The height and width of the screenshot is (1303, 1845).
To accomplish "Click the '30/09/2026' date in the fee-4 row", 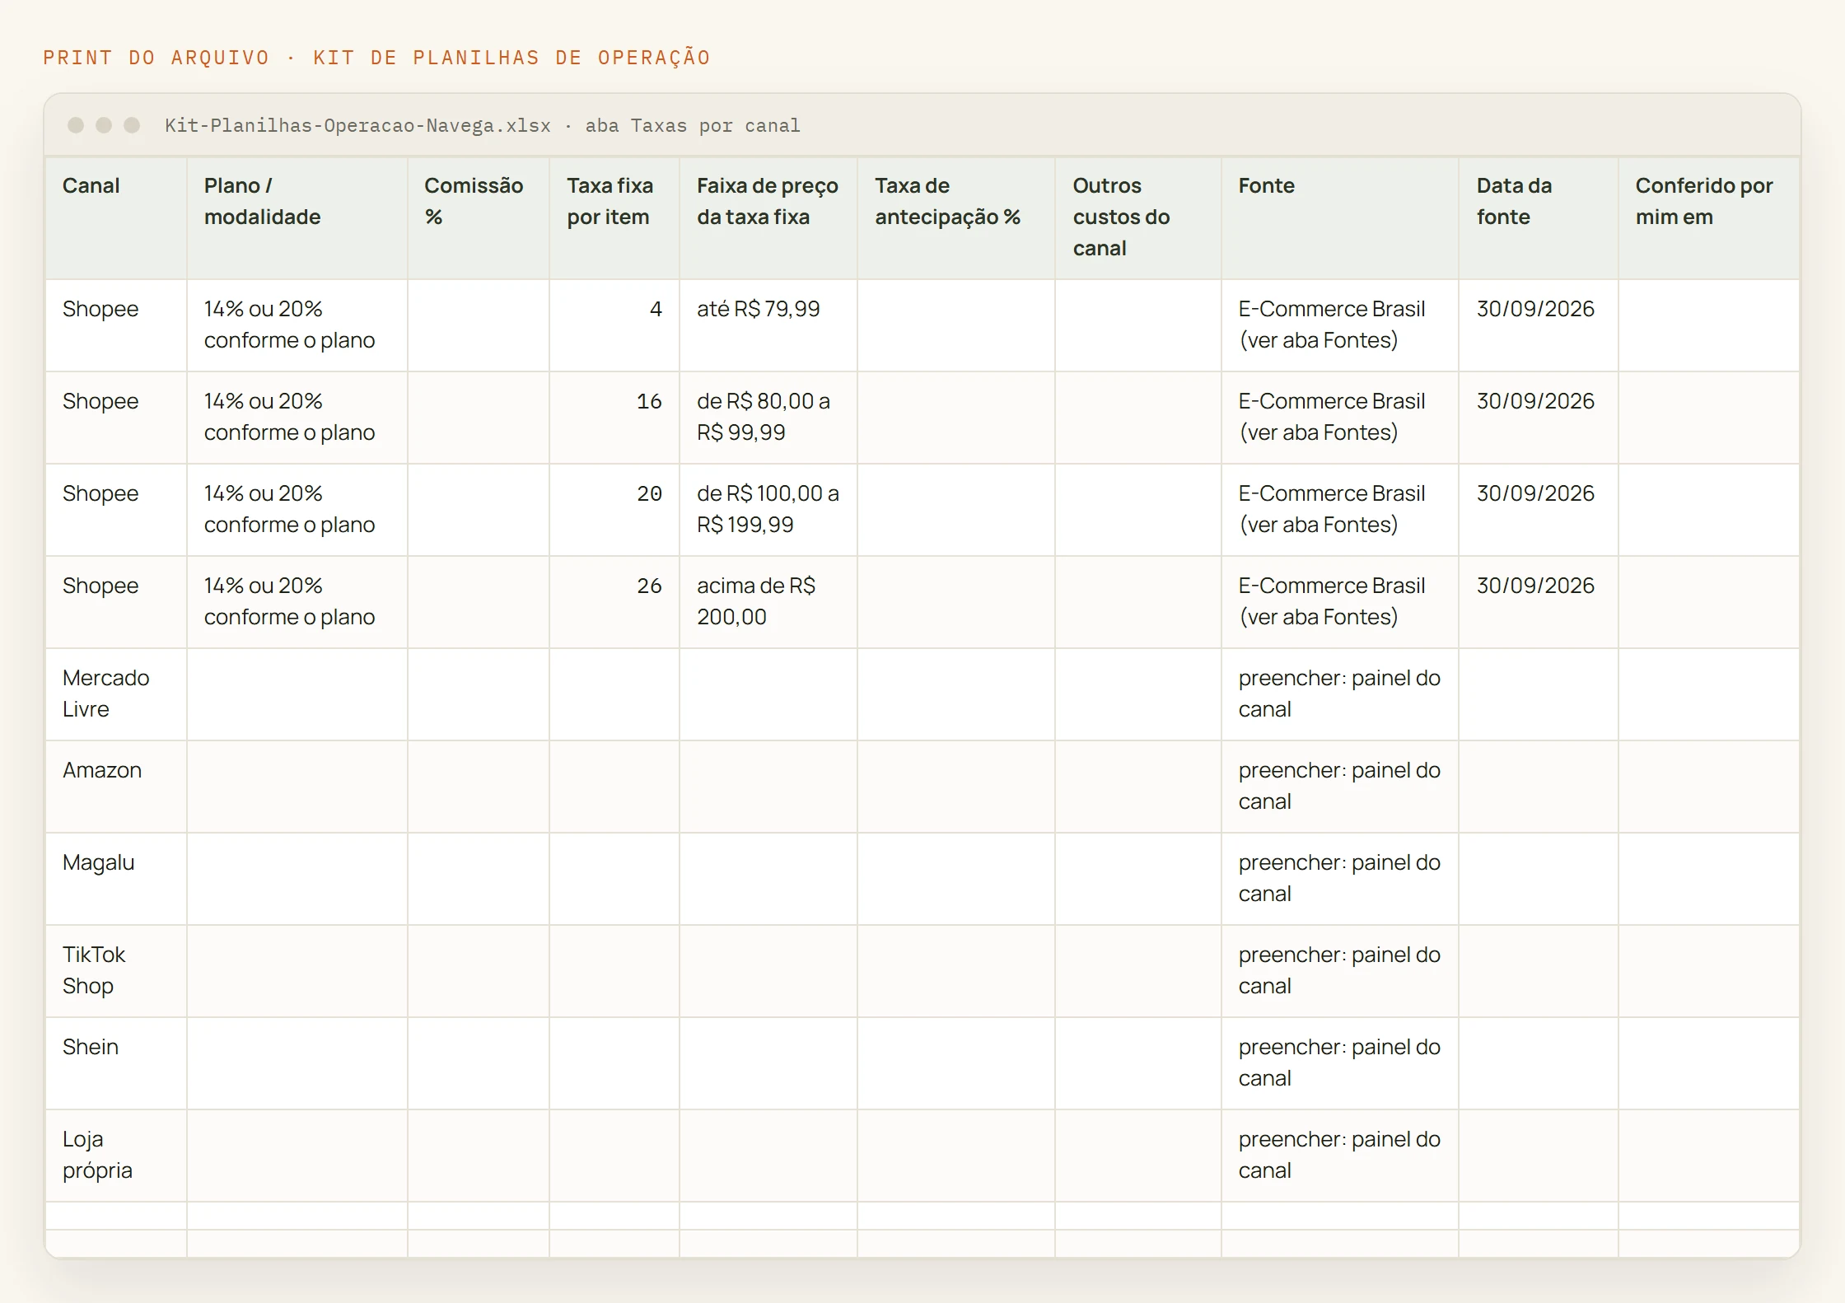I will (x=1539, y=325).
